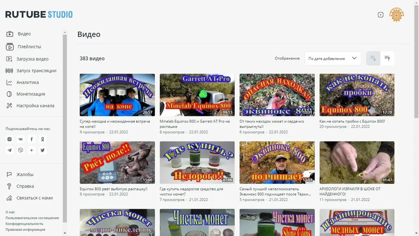419x236 pixels.
Task: Open video title Супер находка и неожиданная встреча
Action: [x=115, y=124]
